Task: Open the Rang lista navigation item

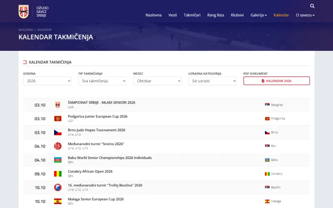Action: pyautogui.click(x=216, y=15)
